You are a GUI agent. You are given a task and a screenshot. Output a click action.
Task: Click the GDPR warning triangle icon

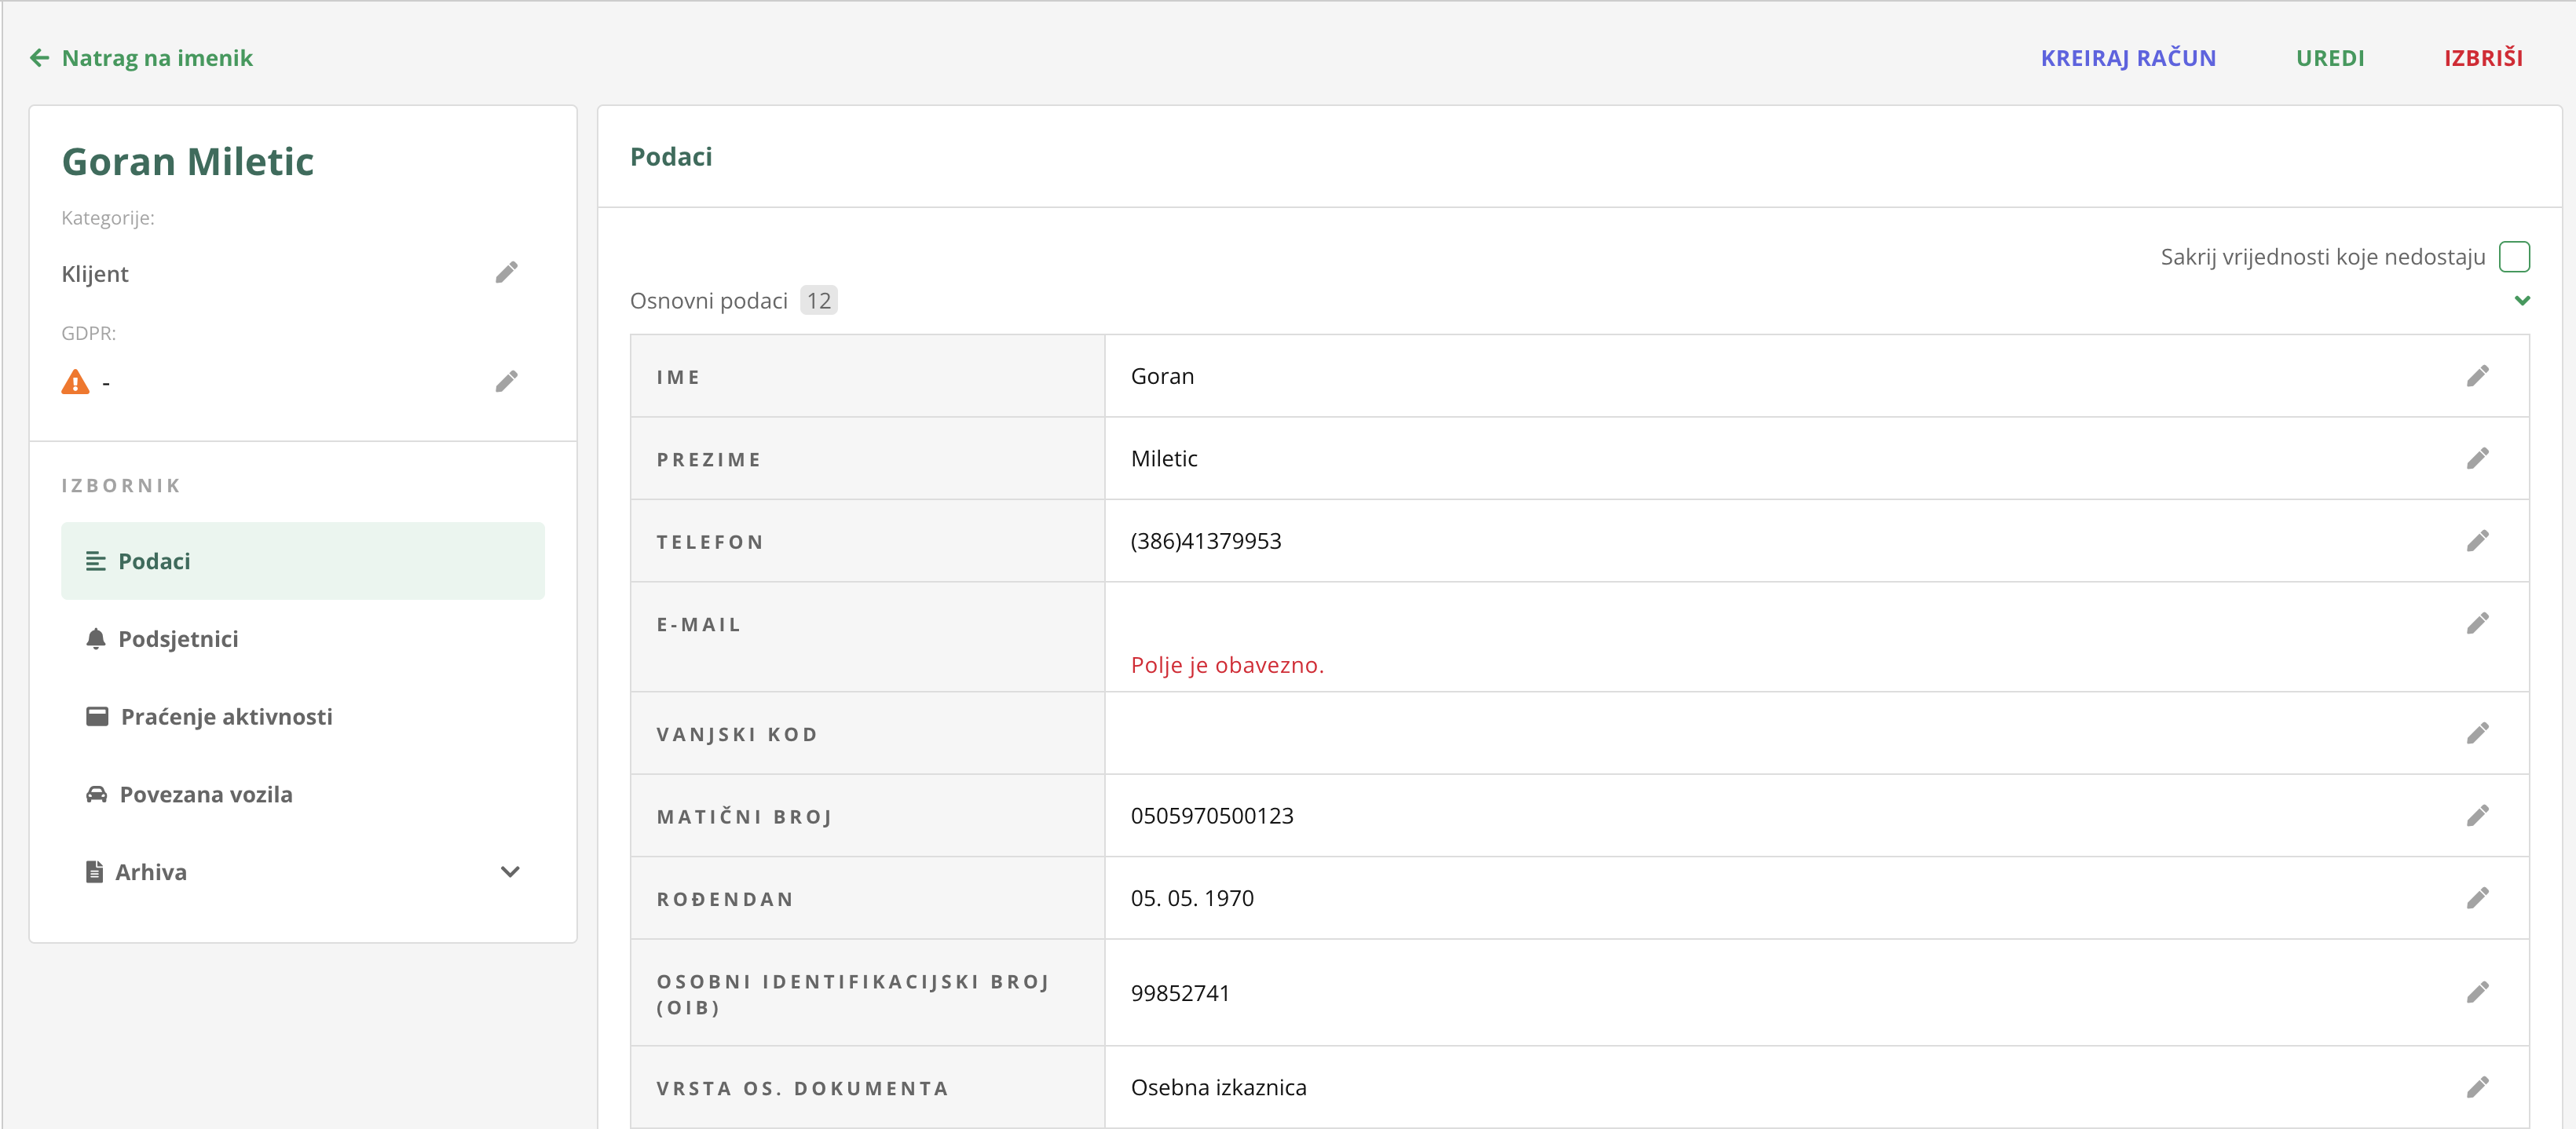[x=75, y=382]
